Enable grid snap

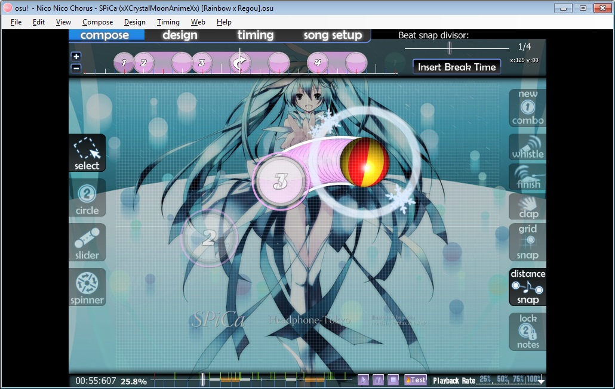[528, 242]
